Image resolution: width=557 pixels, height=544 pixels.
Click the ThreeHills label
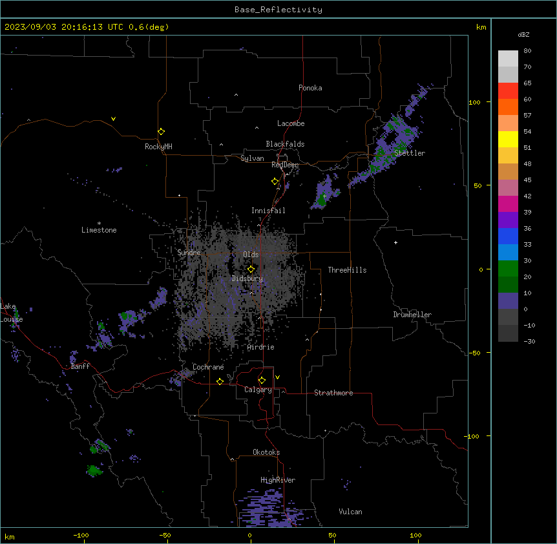(347, 270)
